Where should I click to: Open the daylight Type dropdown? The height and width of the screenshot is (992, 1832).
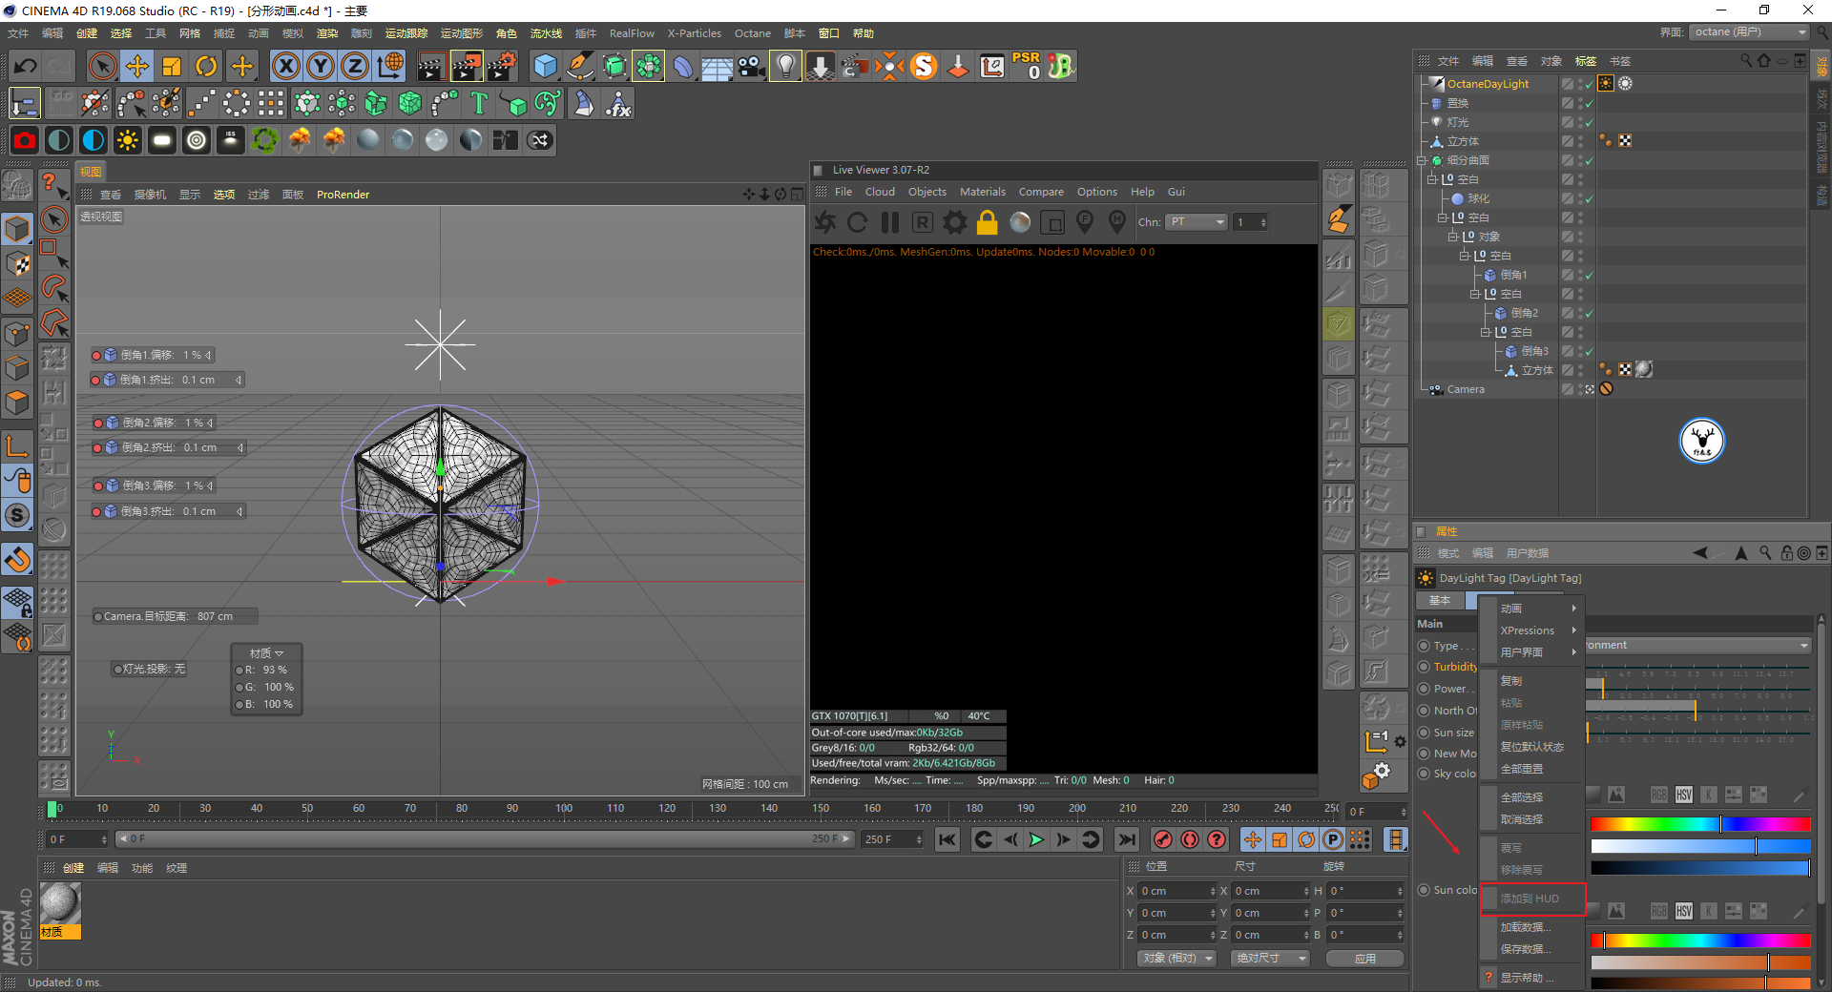pos(1698,646)
